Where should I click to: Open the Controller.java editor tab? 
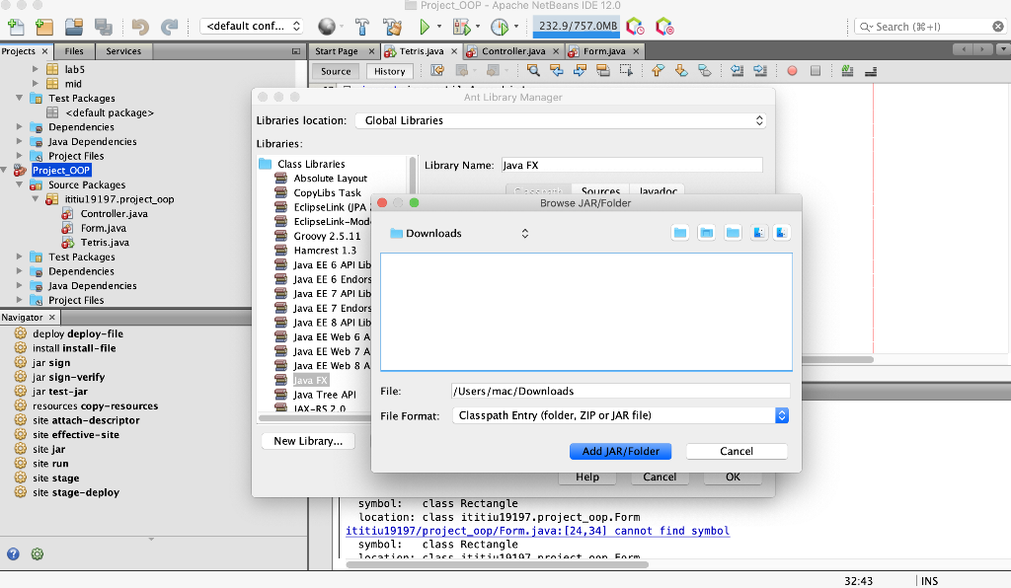pyautogui.click(x=513, y=51)
